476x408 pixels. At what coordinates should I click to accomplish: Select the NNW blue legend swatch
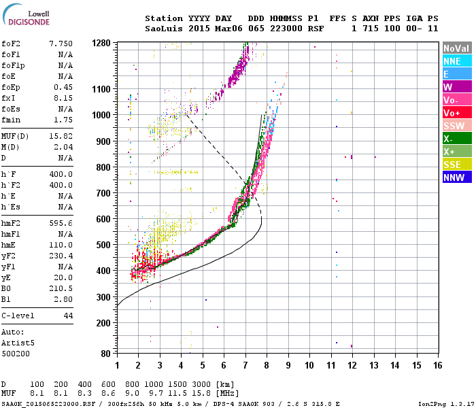457,177
